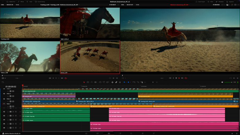Open the source viewer mode dropdown
The image size is (240, 135).
point(4,78)
